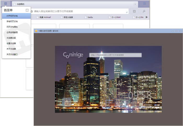
Task: Minimize the N氧化碳浏览器 front window
Action: 173,31
